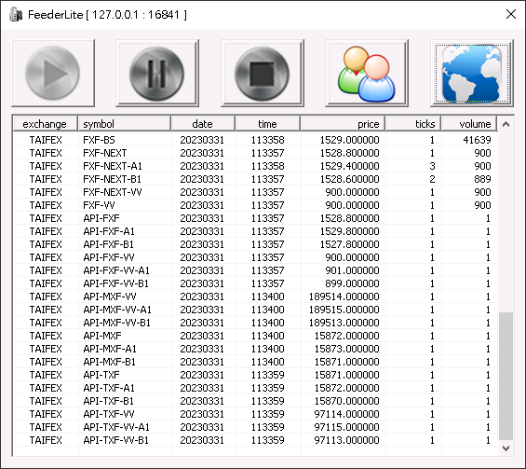526x469 pixels.
Task: Click the blue globe network icon
Action: click(x=472, y=73)
